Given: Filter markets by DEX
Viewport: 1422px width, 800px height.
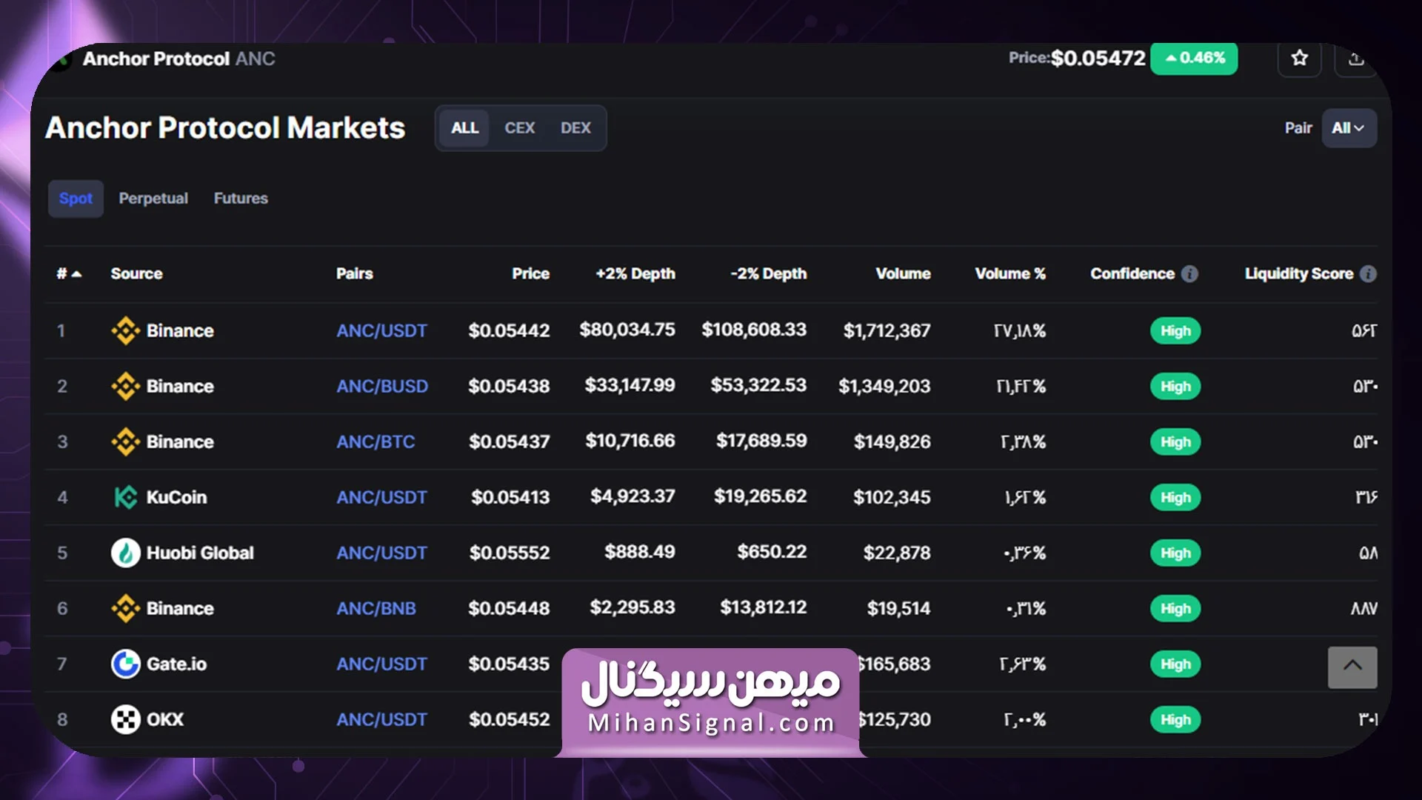Looking at the screenshot, I should pos(575,128).
